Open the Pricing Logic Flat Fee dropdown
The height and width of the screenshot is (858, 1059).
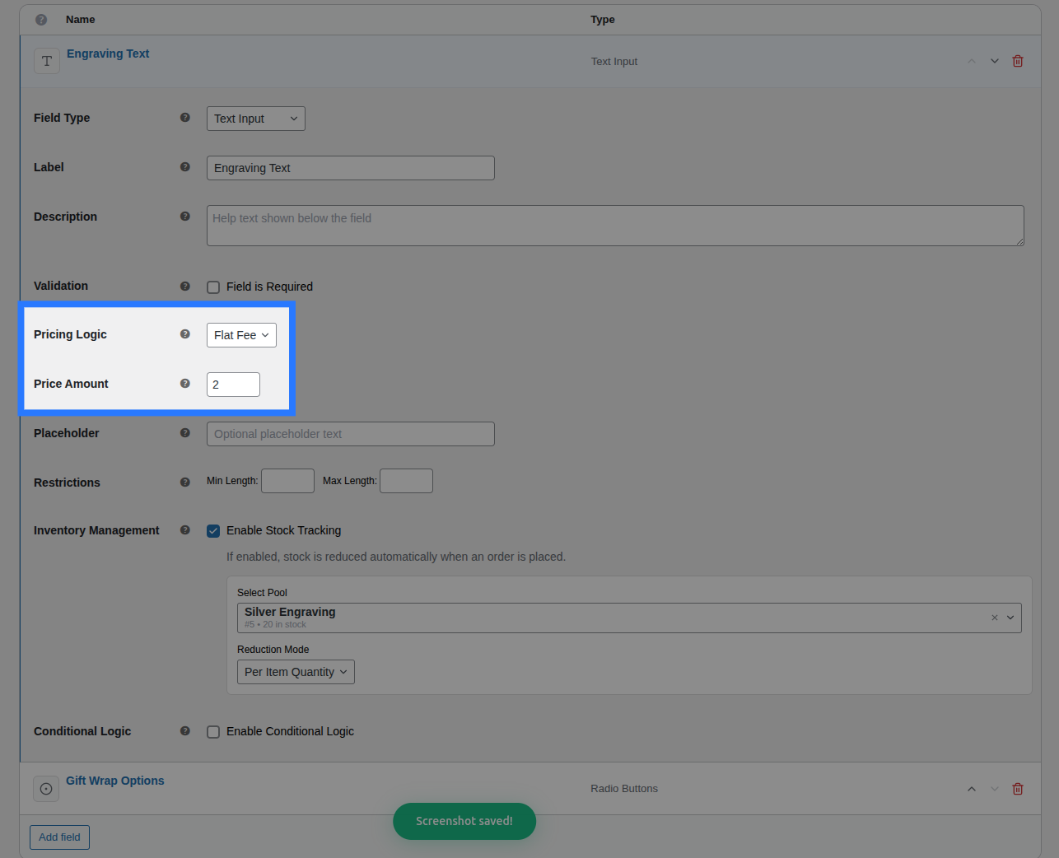pyautogui.click(x=241, y=335)
